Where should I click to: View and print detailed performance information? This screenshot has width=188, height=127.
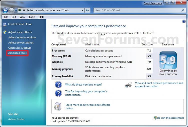[159, 85]
